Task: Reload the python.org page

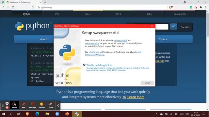Action: [x=13, y=7]
